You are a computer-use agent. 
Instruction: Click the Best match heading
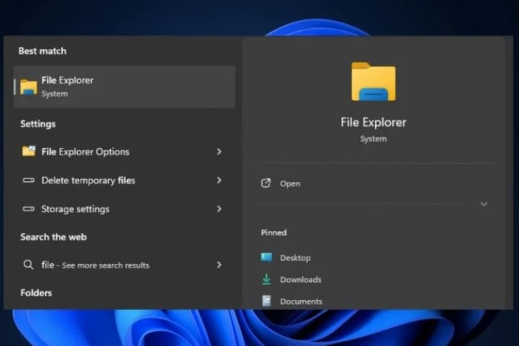(x=42, y=51)
